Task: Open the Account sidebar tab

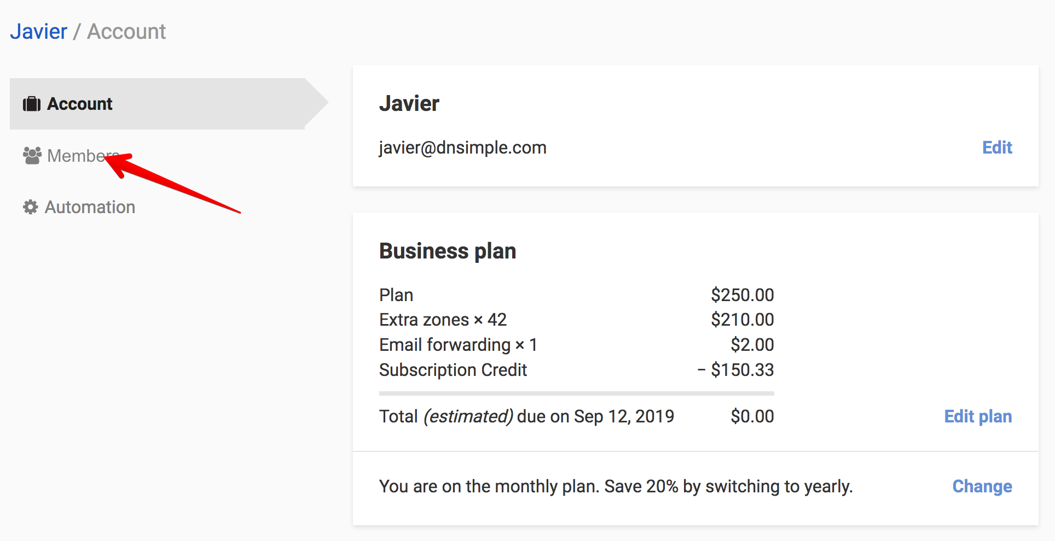Action: click(80, 104)
